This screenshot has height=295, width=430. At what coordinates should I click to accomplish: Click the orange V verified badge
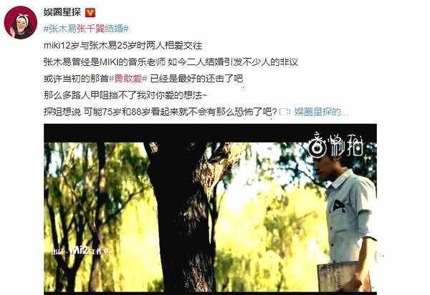coord(90,12)
